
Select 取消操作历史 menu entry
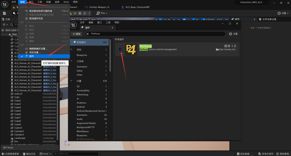pyautogui.click(x=44, y=18)
